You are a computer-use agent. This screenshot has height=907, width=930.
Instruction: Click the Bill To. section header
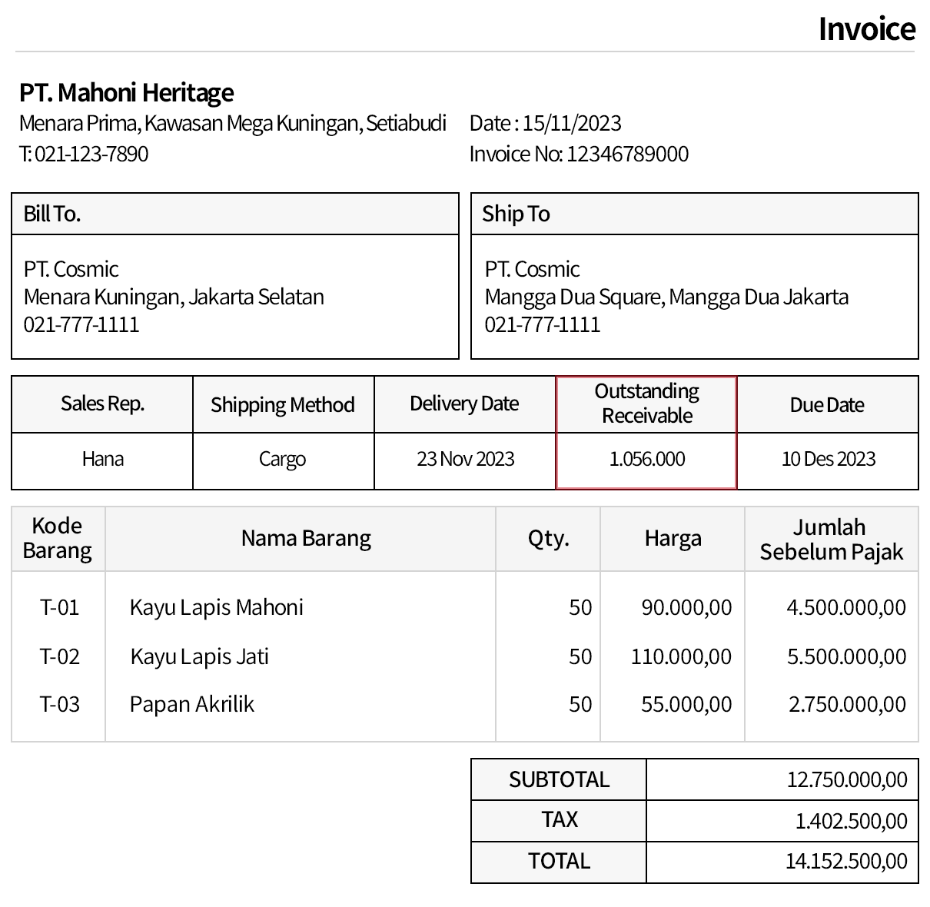point(51,213)
